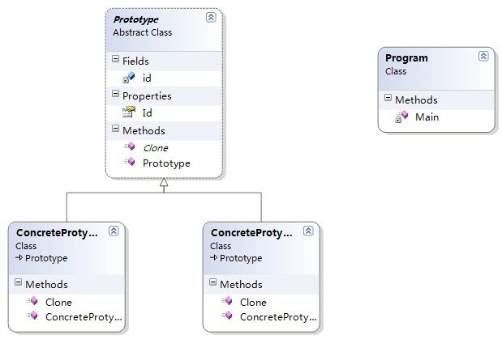502x339 pixels.
Task: Click Clone method icon in left ConcretePrototype class
Action: click(x=32, y=301)
